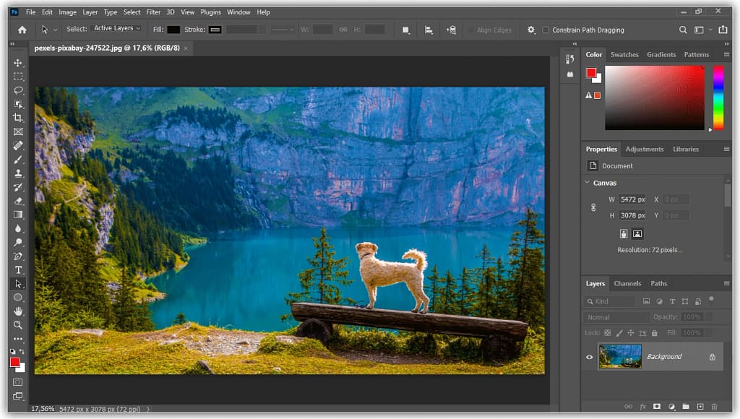Open the Image menu
The width and height of the screenshot is (740, 419).
click(x=67, y=12)
